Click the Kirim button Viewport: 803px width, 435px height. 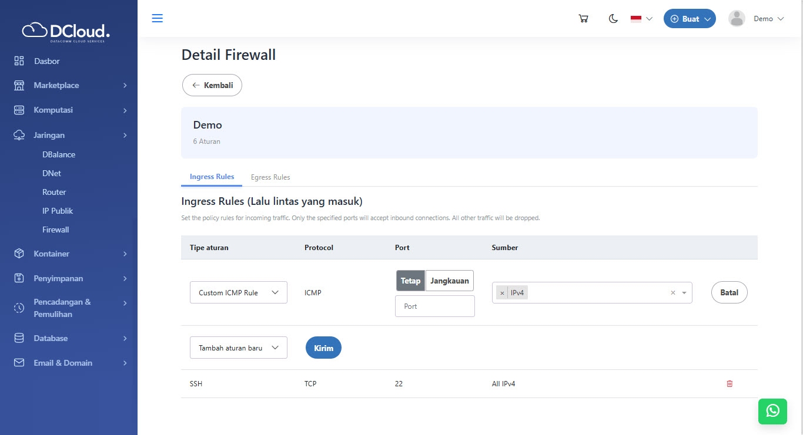pyautogui.click(x=323, y=348)
